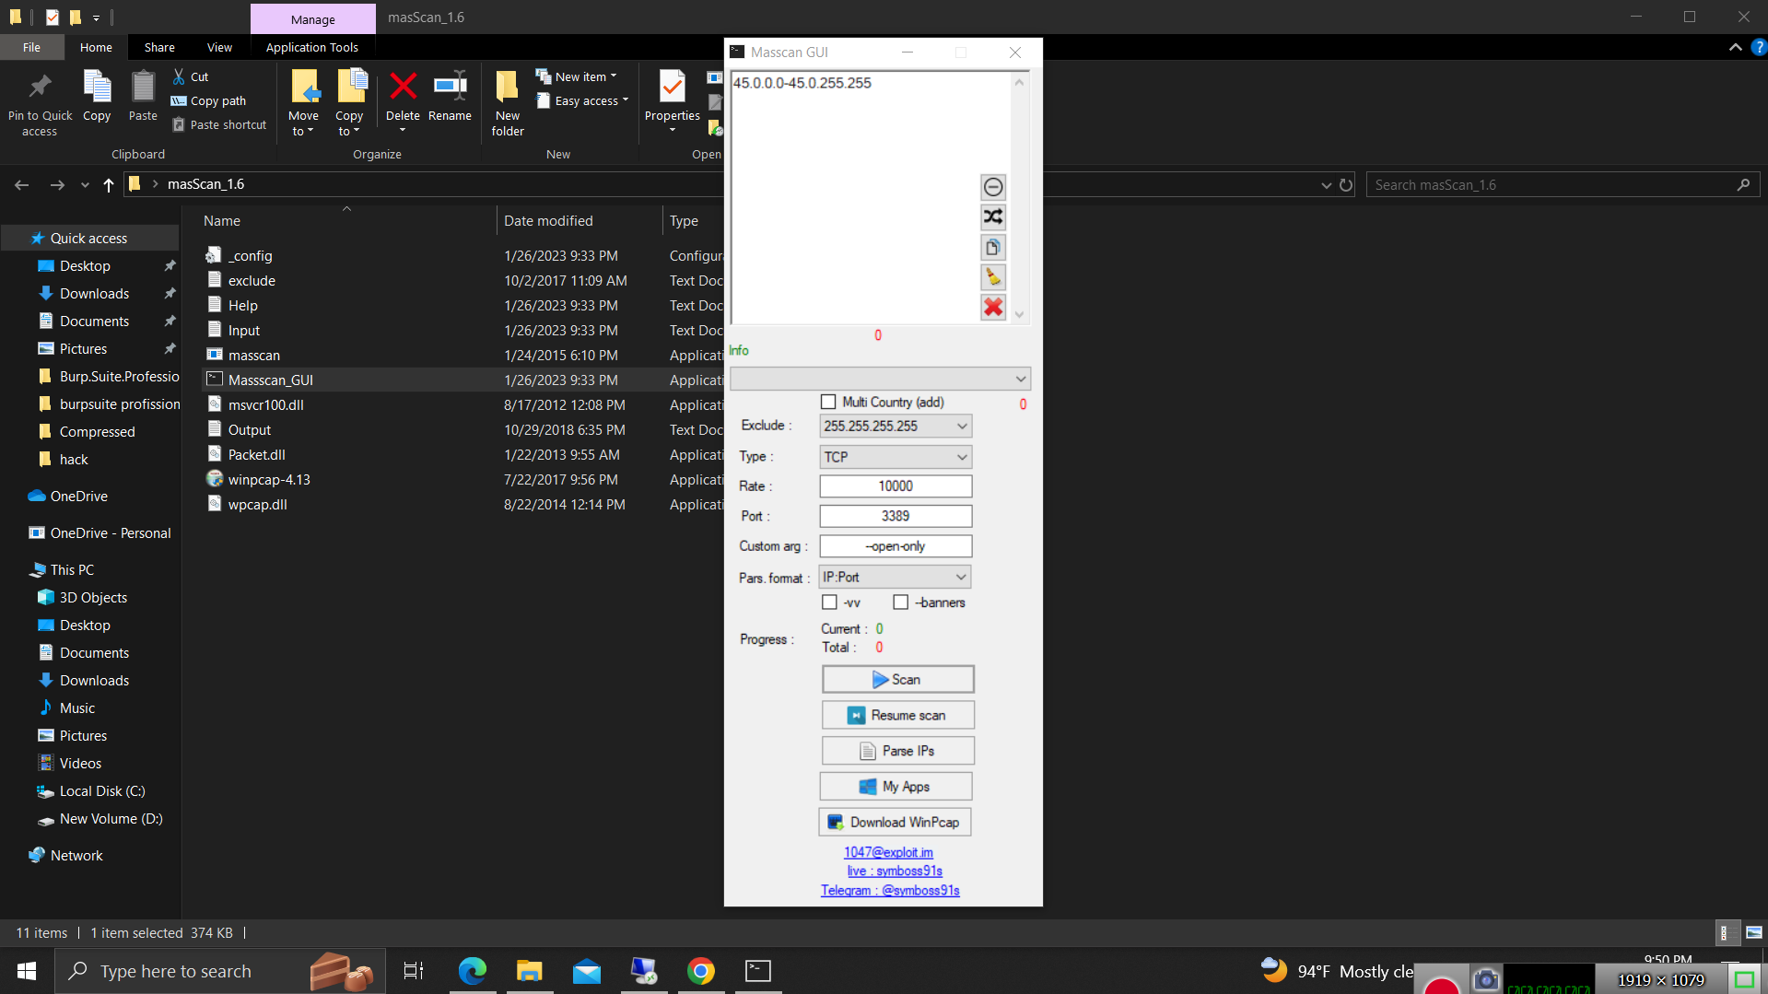Click the Port input field
The image size is (1768, 994).
pos(895,517)
